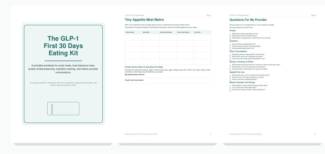Check 'How much fluid is appropriate for me?'
Screen dimensions: 325x154
(x=230, y=45)
